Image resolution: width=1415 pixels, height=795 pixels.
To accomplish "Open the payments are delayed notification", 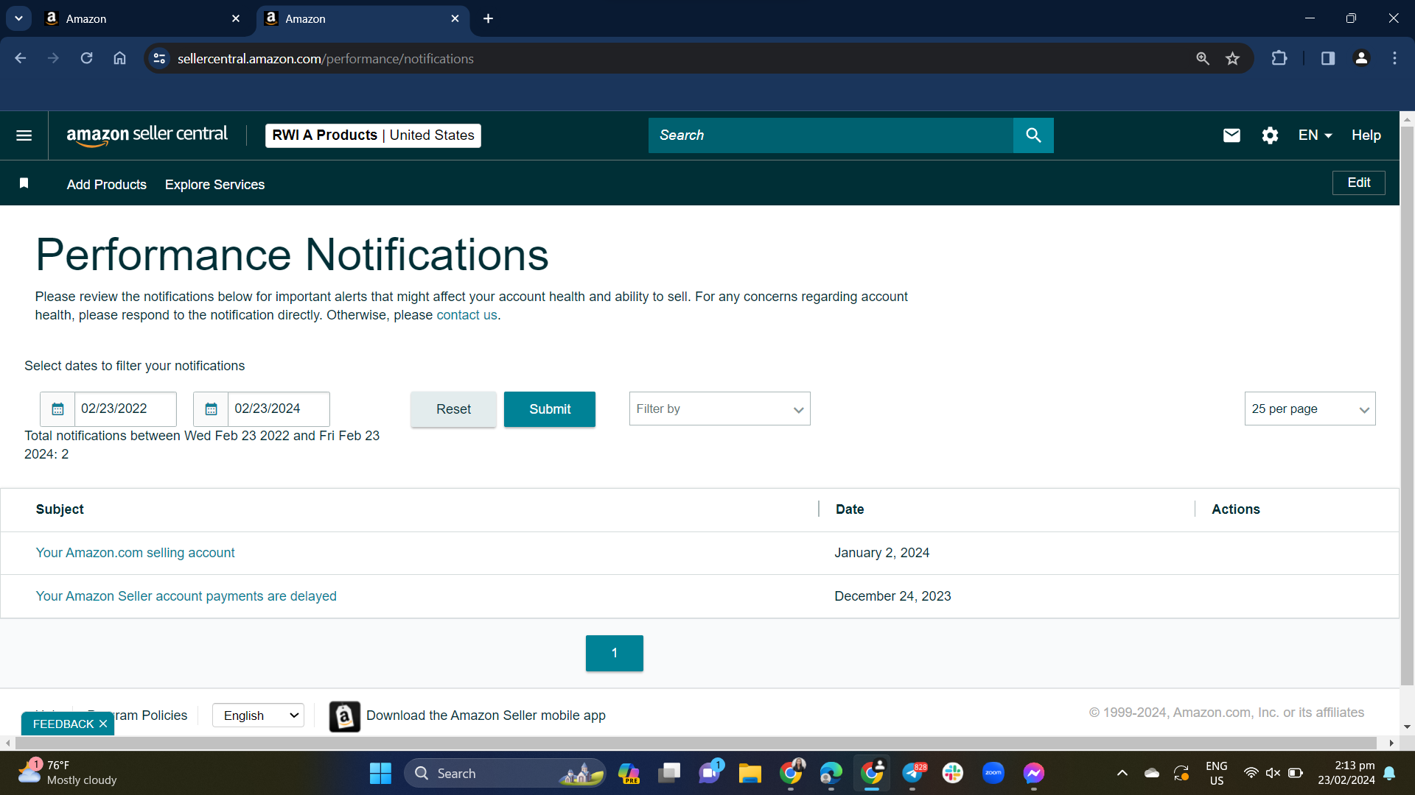I will pos(186,596).
